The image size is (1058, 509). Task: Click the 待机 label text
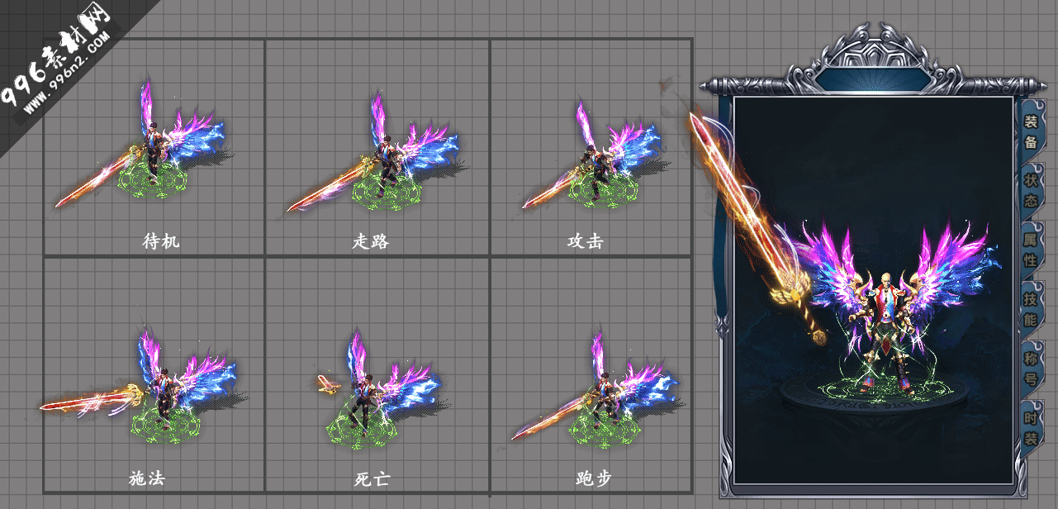[x=161, y=241]
